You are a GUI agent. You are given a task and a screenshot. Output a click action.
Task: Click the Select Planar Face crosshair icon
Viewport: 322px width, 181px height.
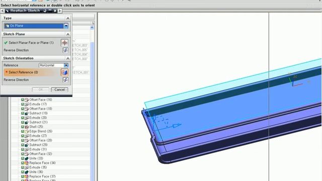click(x=64, y=43)
